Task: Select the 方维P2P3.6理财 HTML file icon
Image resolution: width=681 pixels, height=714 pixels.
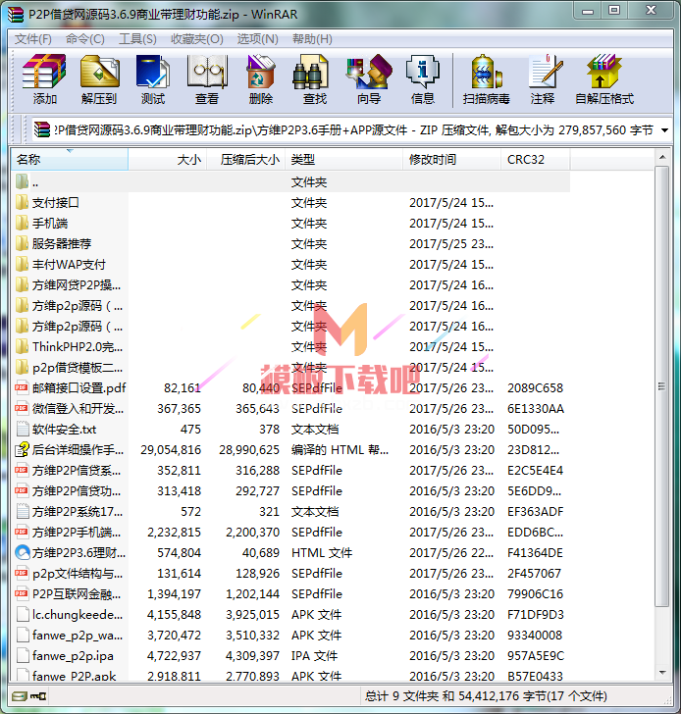Action: (x=23, y=552)
